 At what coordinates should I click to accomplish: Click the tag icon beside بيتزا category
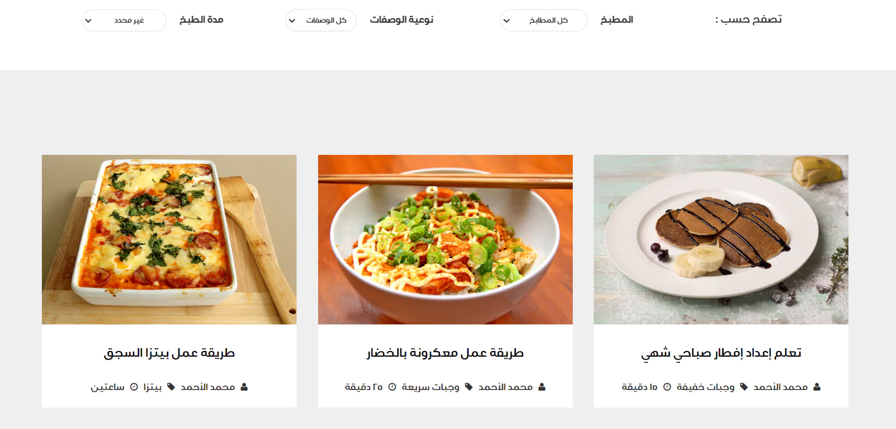pyautogui.click(x=171, y=387)
